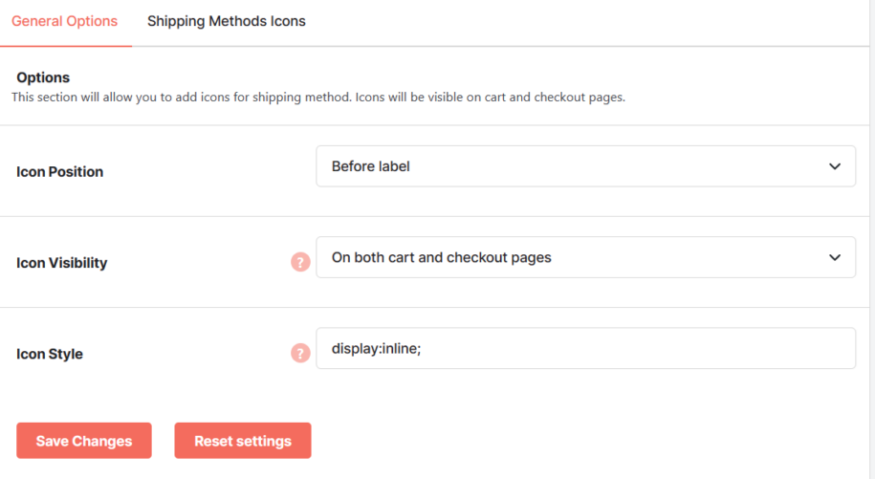
Task: Open the Icon Visibility dropdown
Action: click(x=585, y=257)
